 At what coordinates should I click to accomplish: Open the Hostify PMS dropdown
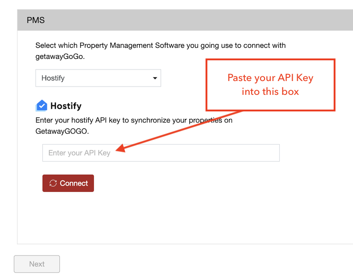tap(98, 78)
